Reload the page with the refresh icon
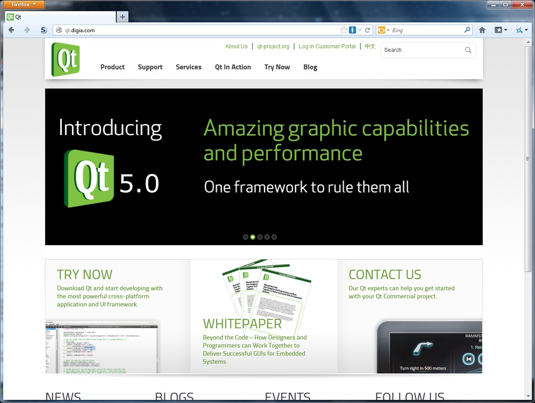Screen dimensions: 535x403 (x=367, y=30)
